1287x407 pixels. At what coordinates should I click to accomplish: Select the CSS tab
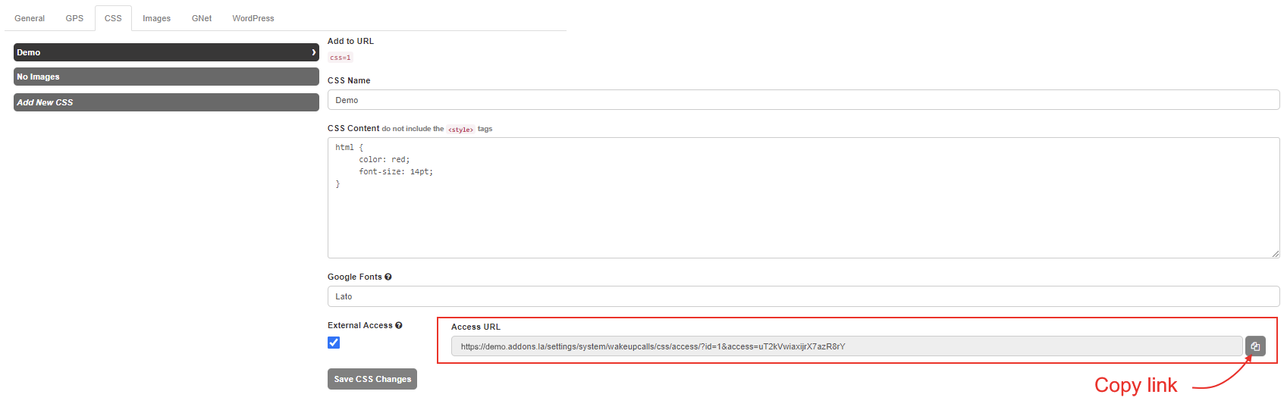pos(113,18)
